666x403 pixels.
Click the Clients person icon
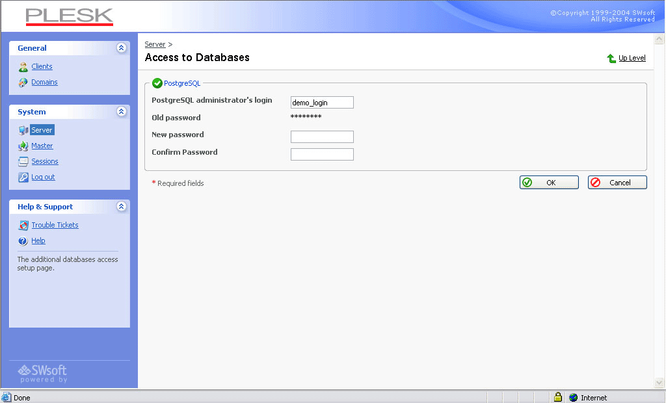[x=23, y=67]
